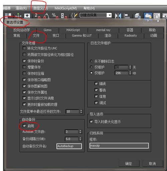Screen dimensions: 167x171
Task: Open the Curve Editor icon
Action: [x=157, y=15]
